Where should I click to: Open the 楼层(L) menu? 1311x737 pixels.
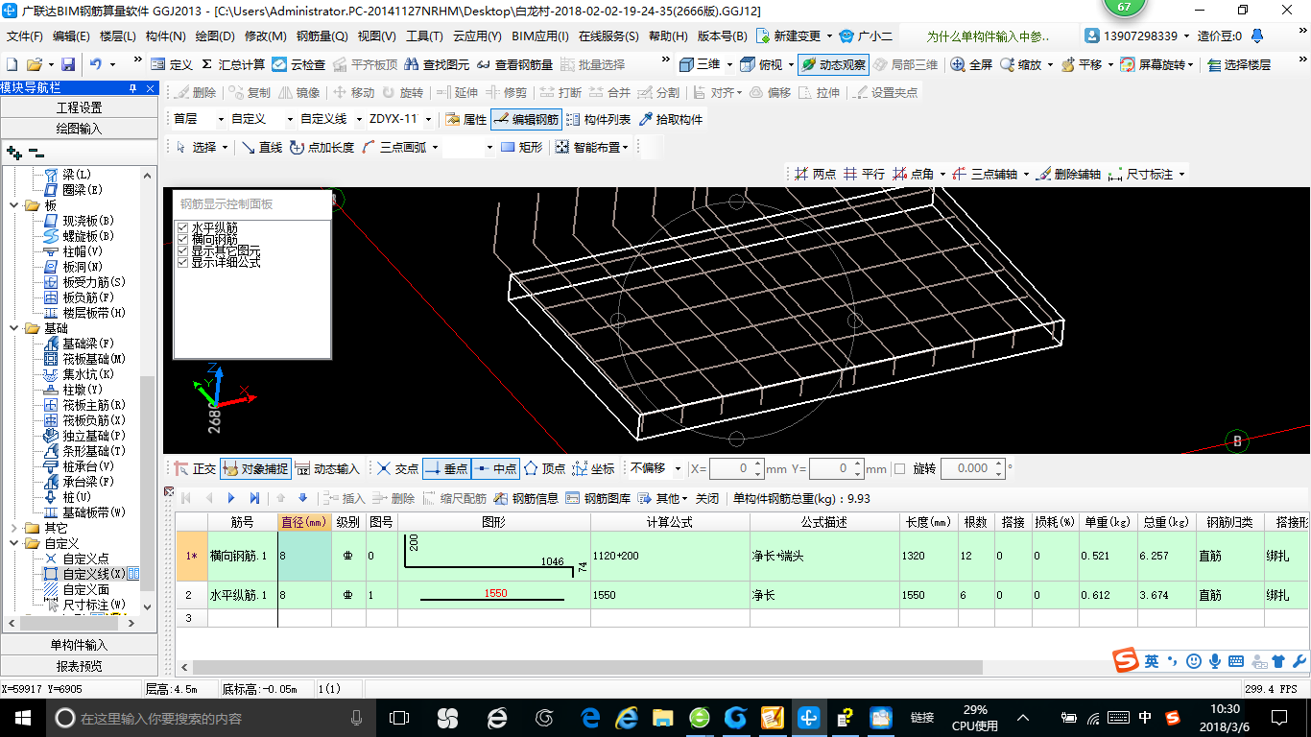(118, 36)
